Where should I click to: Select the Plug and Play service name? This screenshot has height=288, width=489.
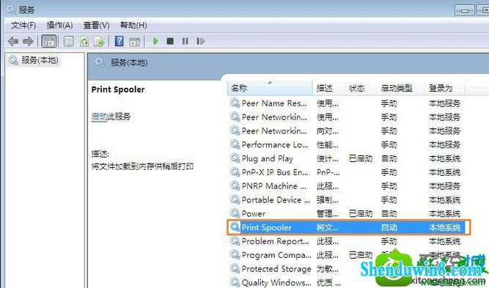[x=268, y=158]
